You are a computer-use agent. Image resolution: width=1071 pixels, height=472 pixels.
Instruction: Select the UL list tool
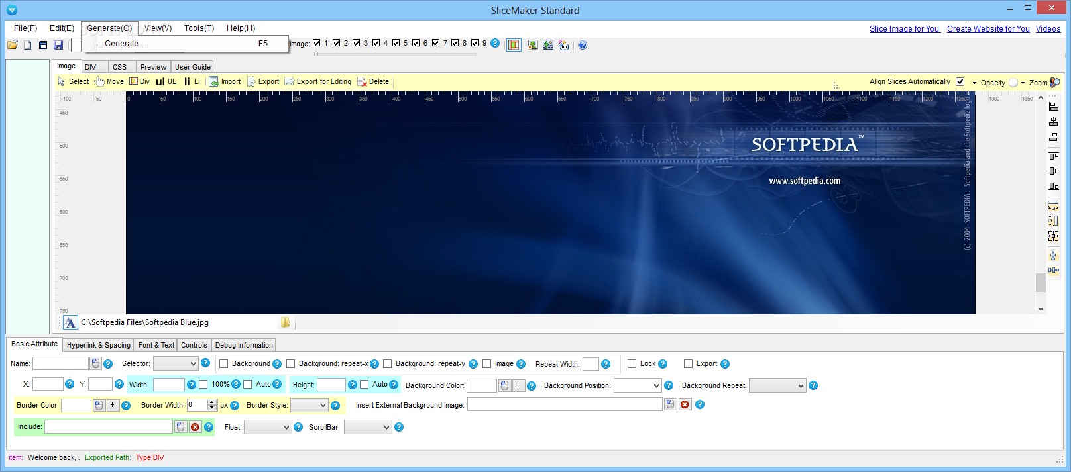pyautogui.click(x=166, y=81)
